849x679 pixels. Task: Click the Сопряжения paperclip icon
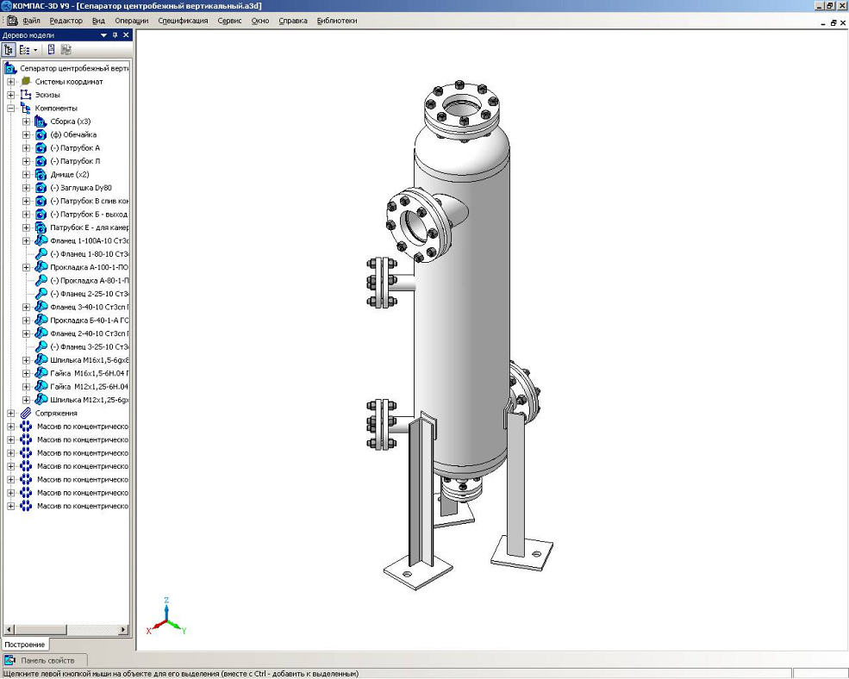[x=26, y=414]
